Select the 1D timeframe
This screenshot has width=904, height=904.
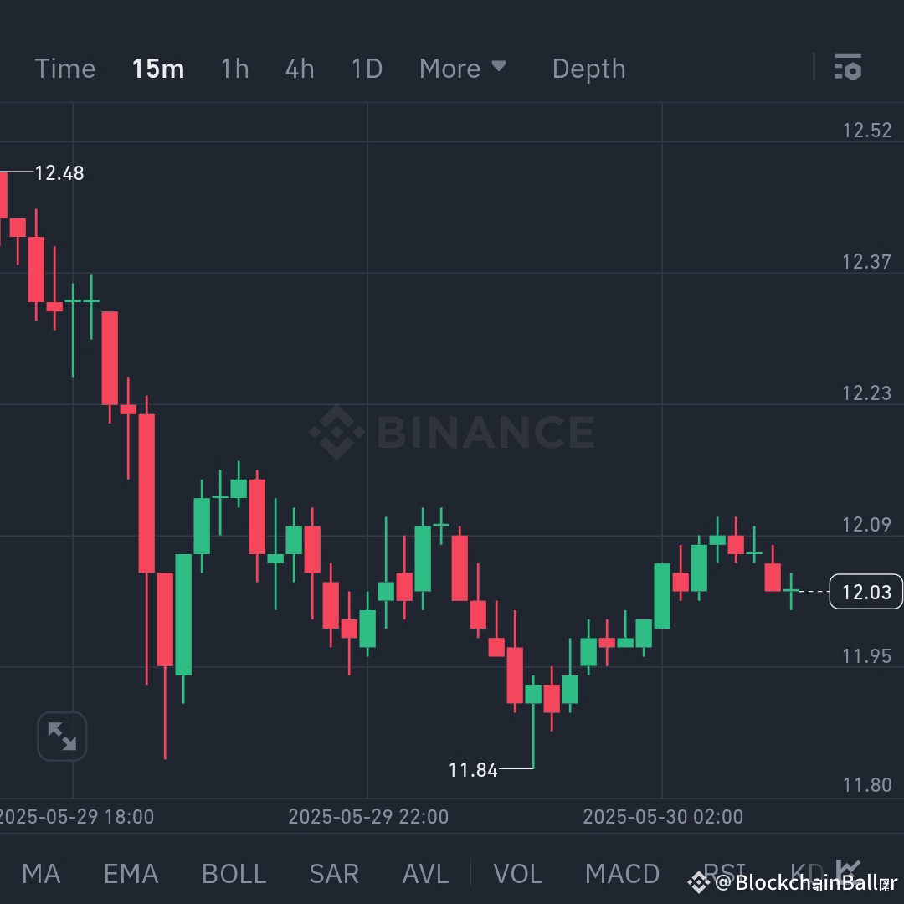(367, 69)
